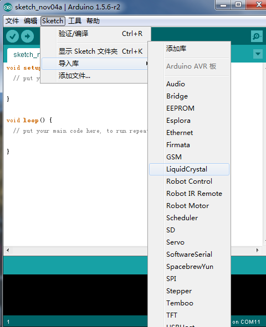This screenshot has height=327, width=266.
Task: Import the GSM library
Action: click(189, 157)
